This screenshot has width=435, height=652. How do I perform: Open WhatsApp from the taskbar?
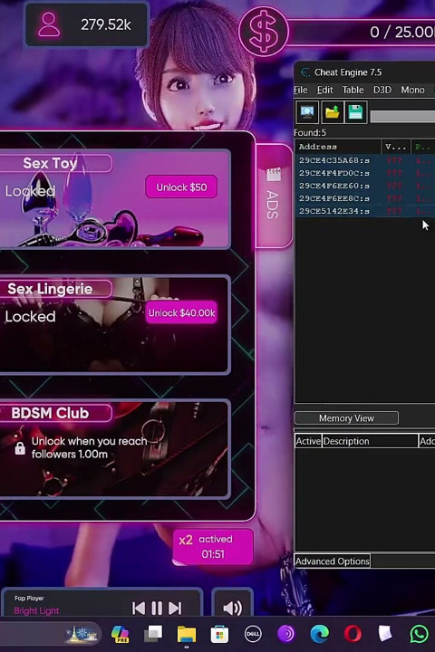pos(420,634)
